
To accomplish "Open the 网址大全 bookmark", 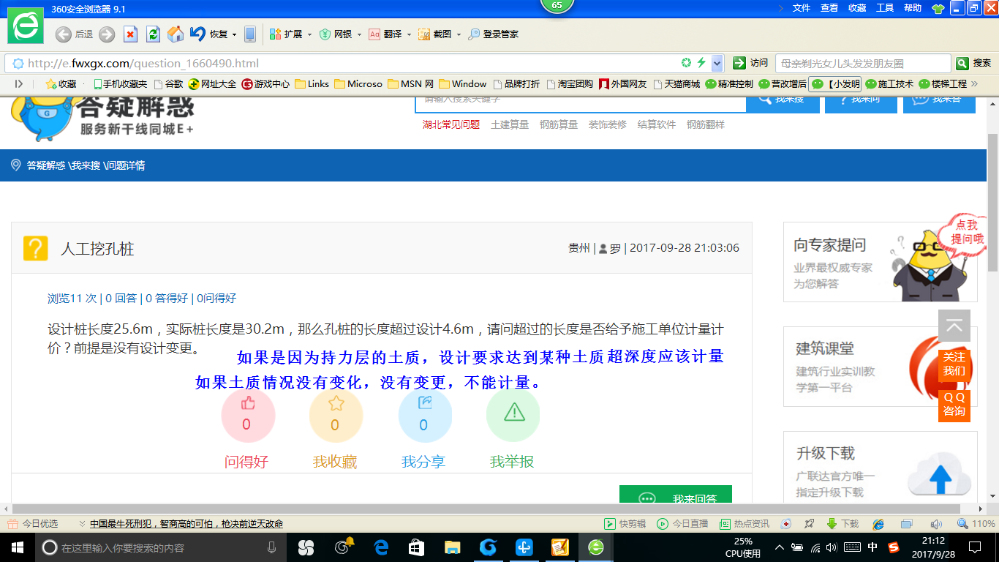I will (x=212, y=84).
